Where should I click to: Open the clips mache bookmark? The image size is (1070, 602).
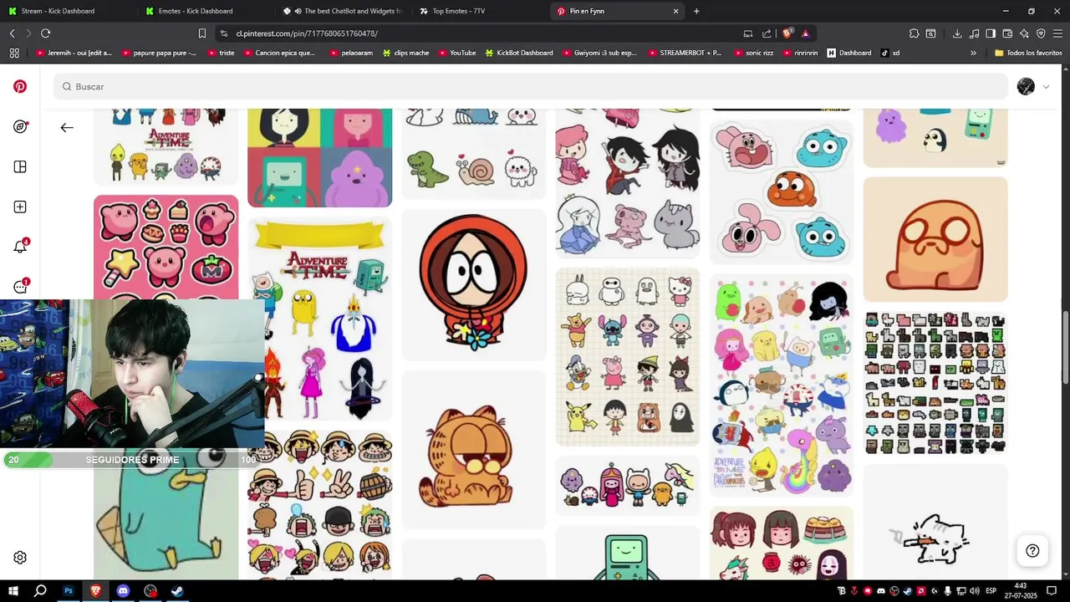coord(405,53)
